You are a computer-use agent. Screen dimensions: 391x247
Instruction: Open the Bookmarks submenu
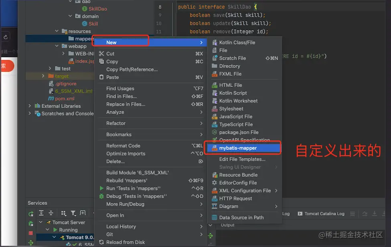point(150,135)
